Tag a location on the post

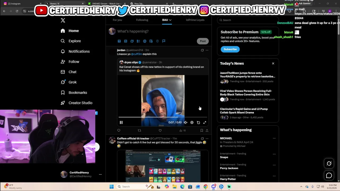[158, 41]
